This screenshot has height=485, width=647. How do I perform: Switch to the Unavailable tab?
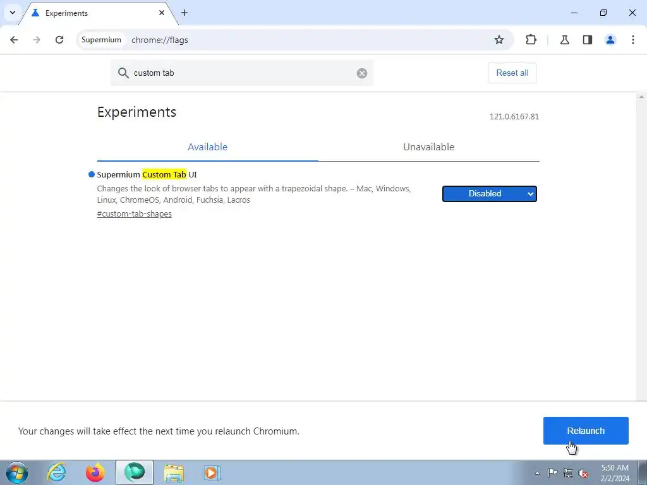[x=429, y=147]
